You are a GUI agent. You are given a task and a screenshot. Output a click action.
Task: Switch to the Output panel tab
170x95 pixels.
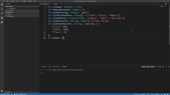tap(49, 67)
